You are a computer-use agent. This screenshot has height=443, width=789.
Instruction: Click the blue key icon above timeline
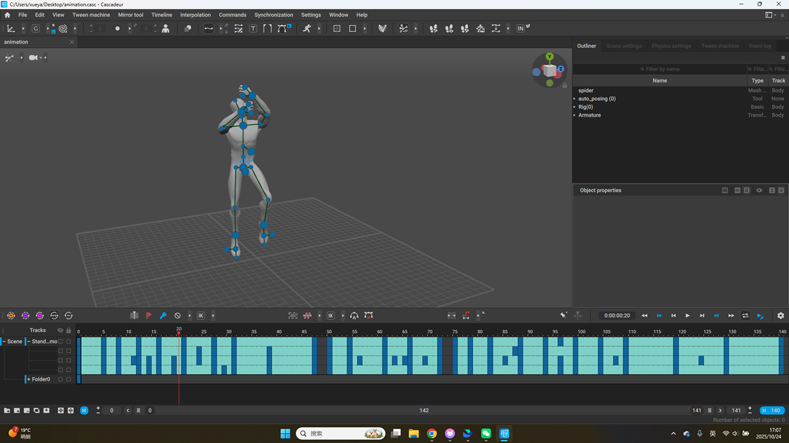tap(163, 316)
